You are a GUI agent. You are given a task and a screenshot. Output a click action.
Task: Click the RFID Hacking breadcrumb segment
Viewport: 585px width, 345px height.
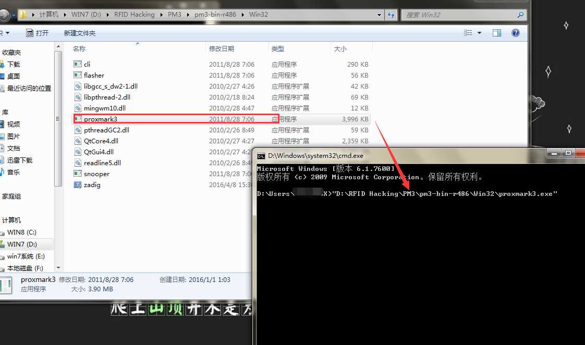pyautogui.click(x=135, y=15)
